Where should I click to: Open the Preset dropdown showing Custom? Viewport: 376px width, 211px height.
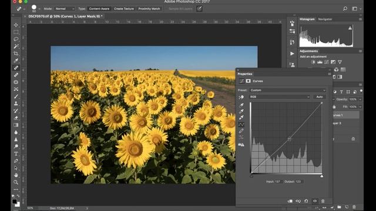pos(288,90)
